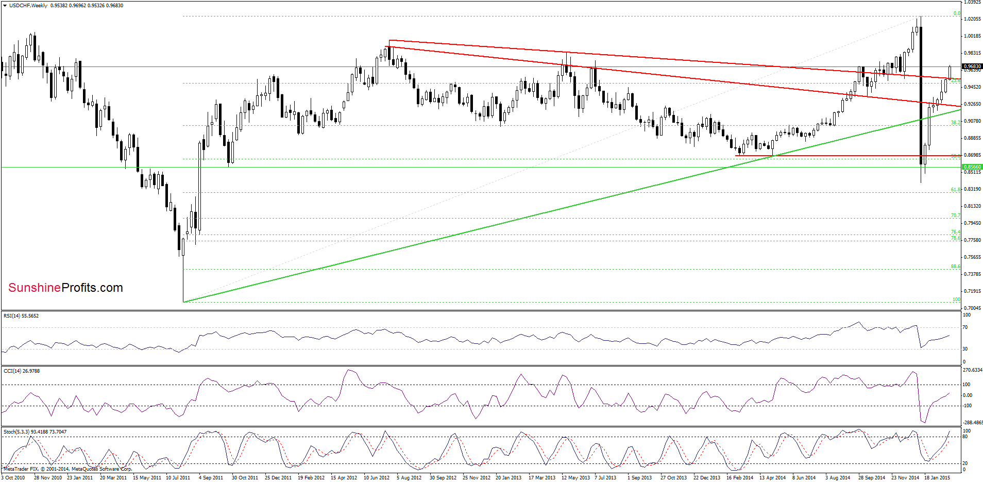Screen dimensions: 983x482
Task: Click the 0.75655 price axis label
Action: click(x=972, y=257)
